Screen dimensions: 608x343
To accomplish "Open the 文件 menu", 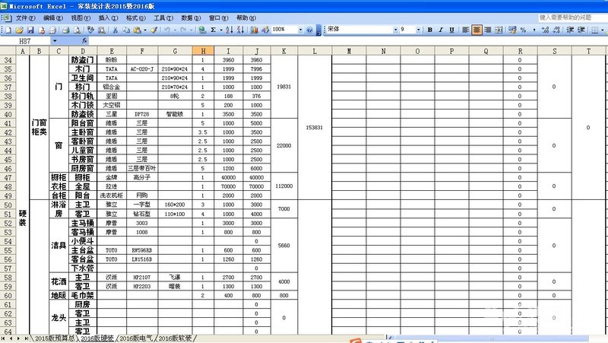I will 25,17.
